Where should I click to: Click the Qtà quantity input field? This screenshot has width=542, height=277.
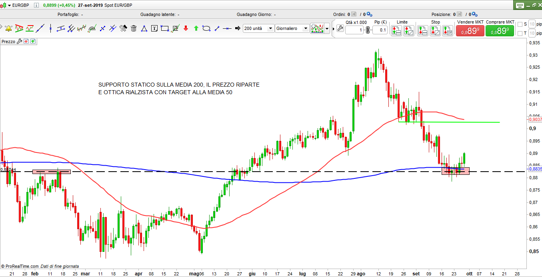[354, 30]
